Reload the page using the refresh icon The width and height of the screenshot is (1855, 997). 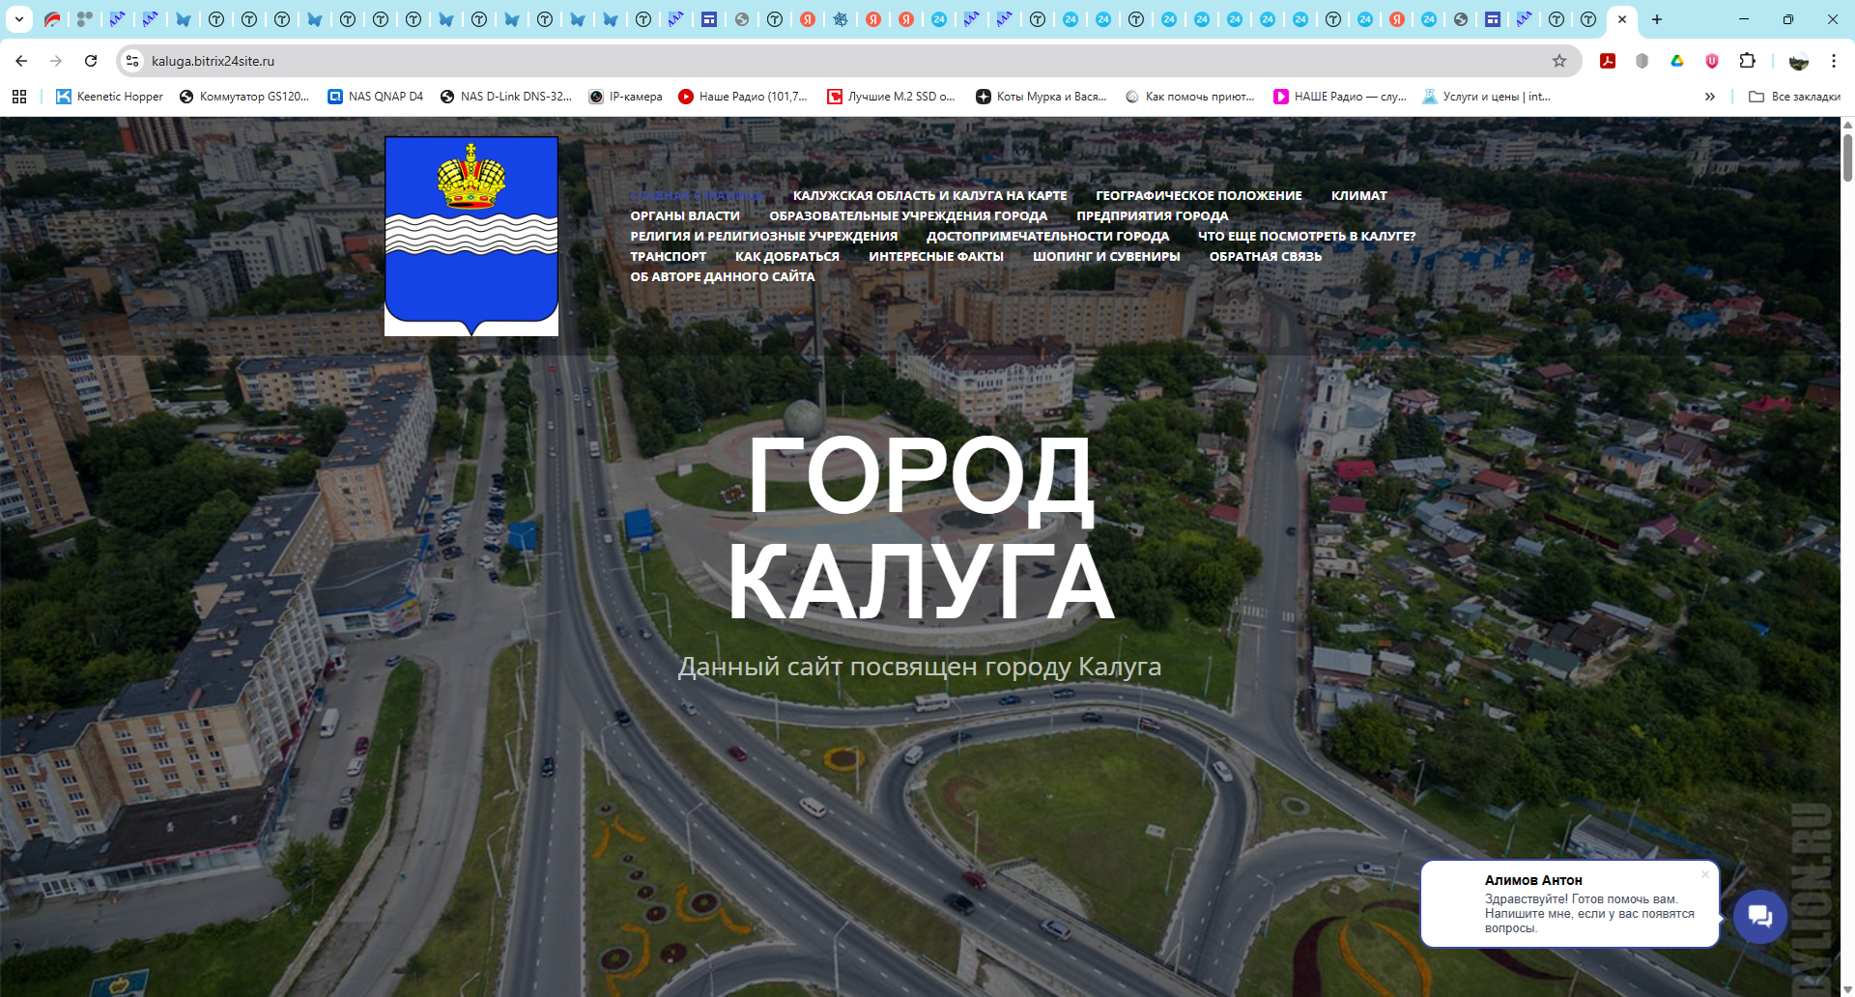91,60
